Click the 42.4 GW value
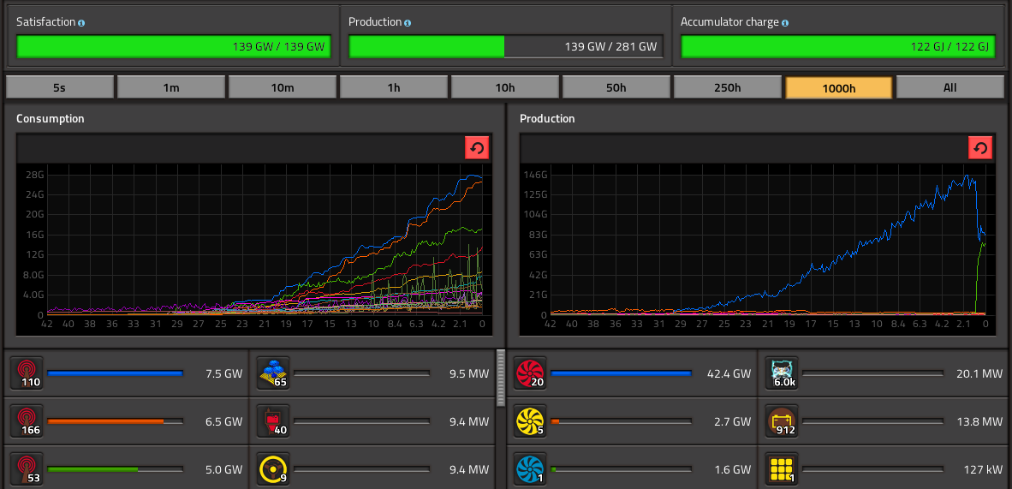The image size is (1012, 489). [729, 373]
